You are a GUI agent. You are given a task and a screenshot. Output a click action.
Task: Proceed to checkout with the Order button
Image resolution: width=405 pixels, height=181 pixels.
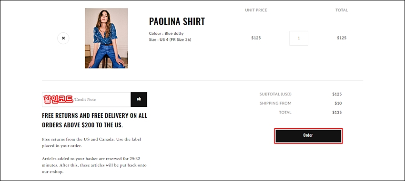pos(308,136)
